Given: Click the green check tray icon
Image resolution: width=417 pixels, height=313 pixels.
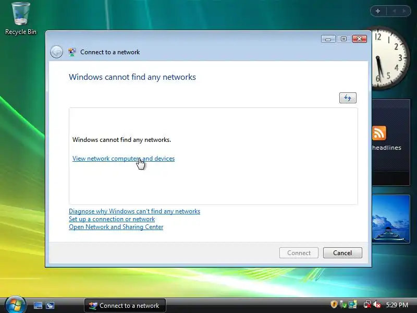Looking at the screenshot, I should tap(344, 304).
